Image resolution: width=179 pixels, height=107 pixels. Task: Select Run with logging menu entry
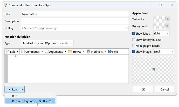(x=30, y=101)
